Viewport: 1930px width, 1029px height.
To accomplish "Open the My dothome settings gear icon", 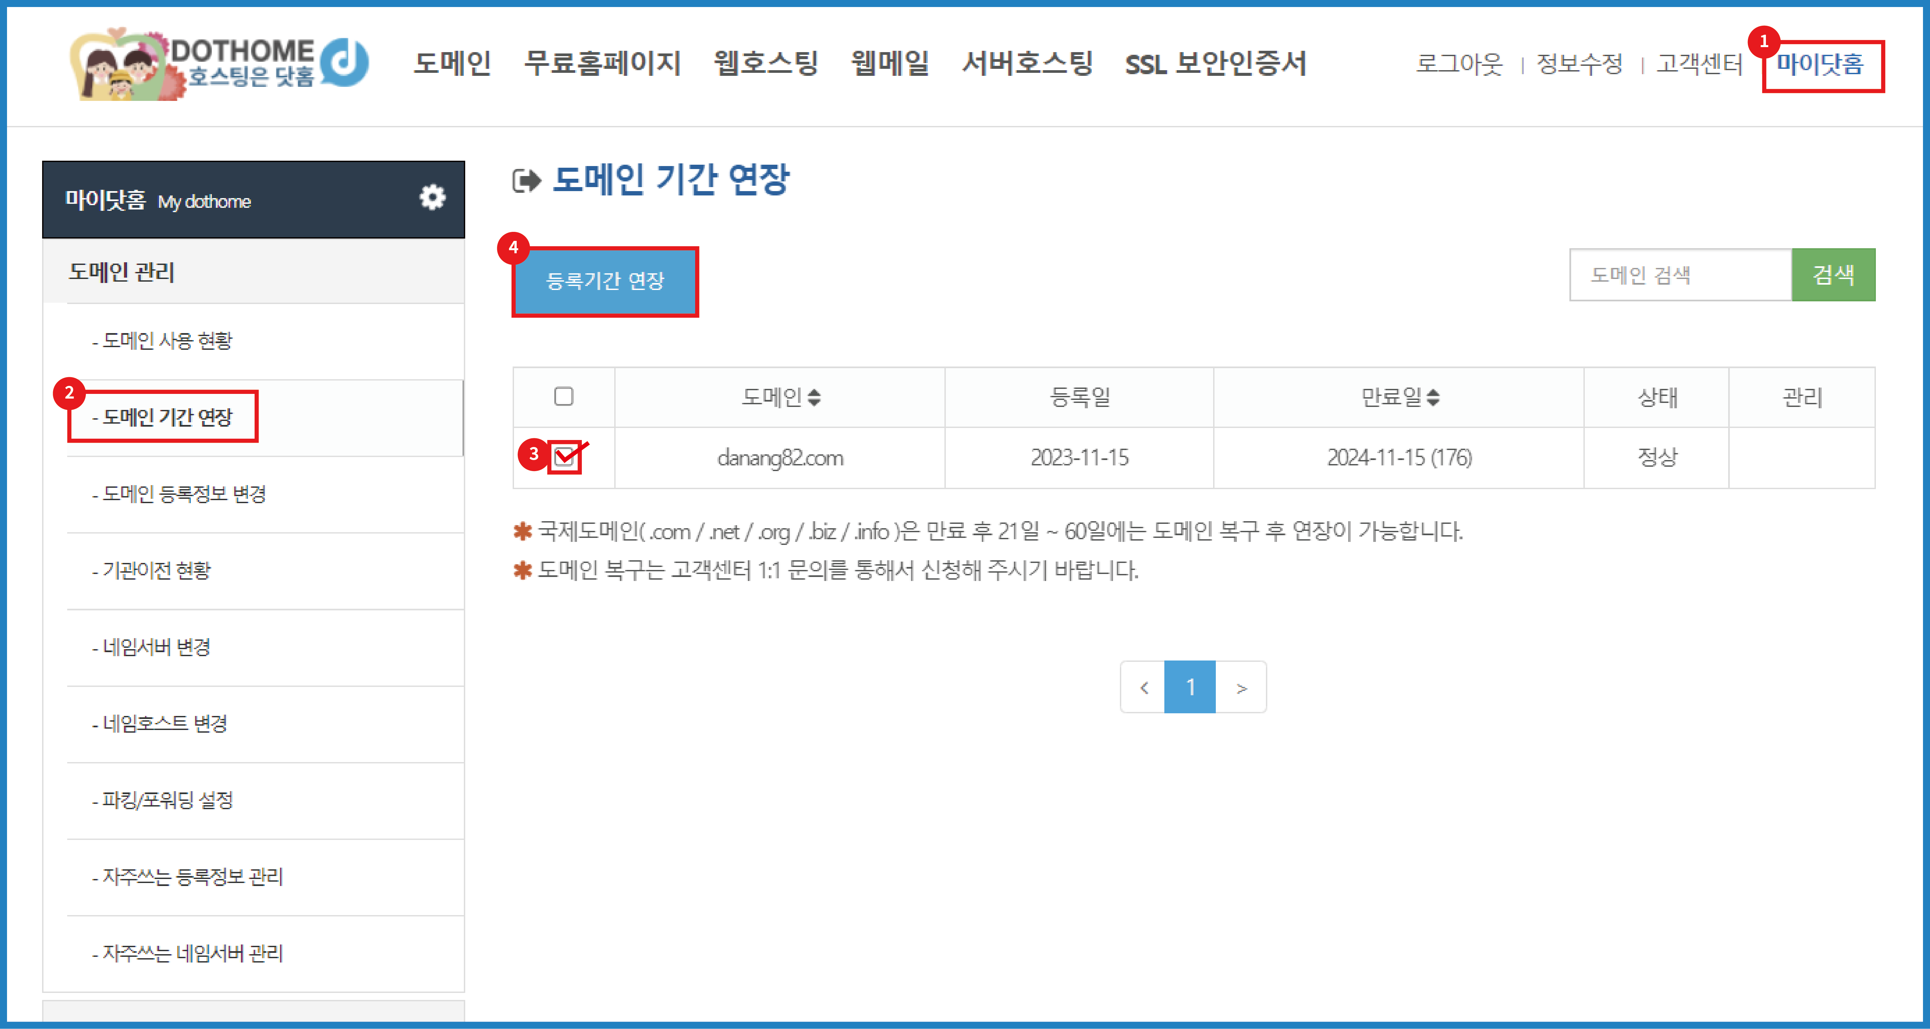I will [432, 198].
